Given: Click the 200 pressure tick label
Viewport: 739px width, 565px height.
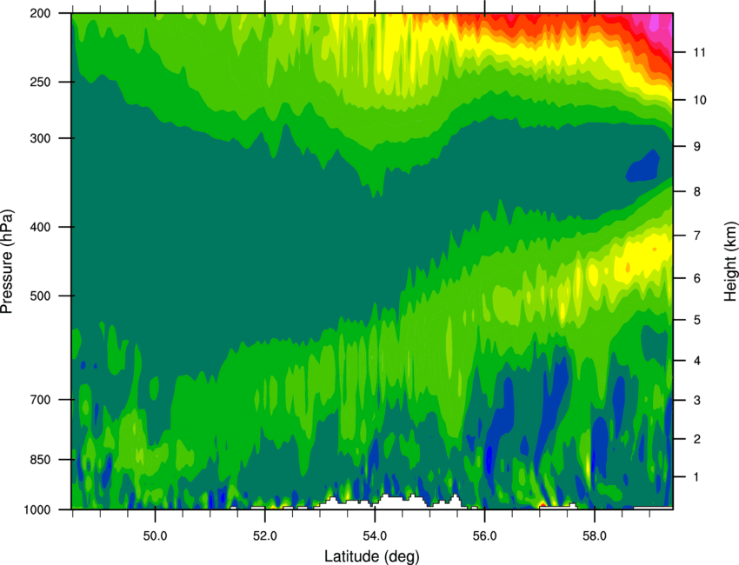Looking at the screenshot, I should pyautogui.click(x=40, y=13).
